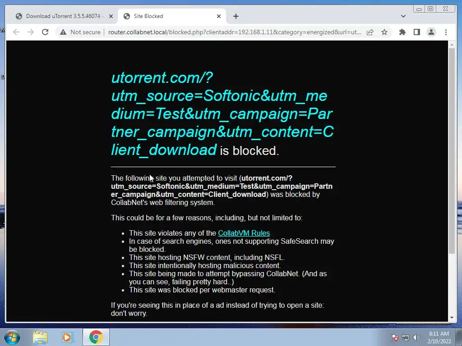Click the address bar URL
Screen dimensions: 462x346
click(235, 32)
